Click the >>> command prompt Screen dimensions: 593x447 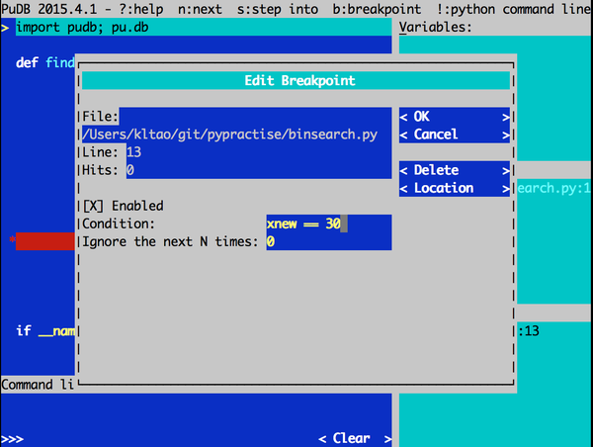pyautogui.click(x=13, y=438)
